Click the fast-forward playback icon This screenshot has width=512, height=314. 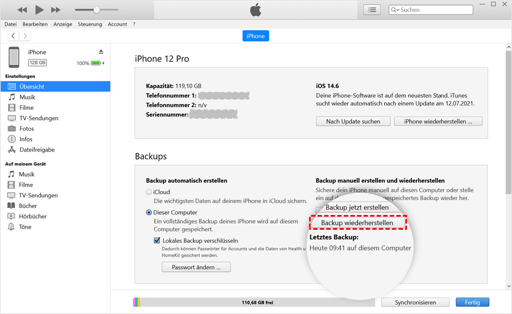pyautogui.click(x=56, y=10)
